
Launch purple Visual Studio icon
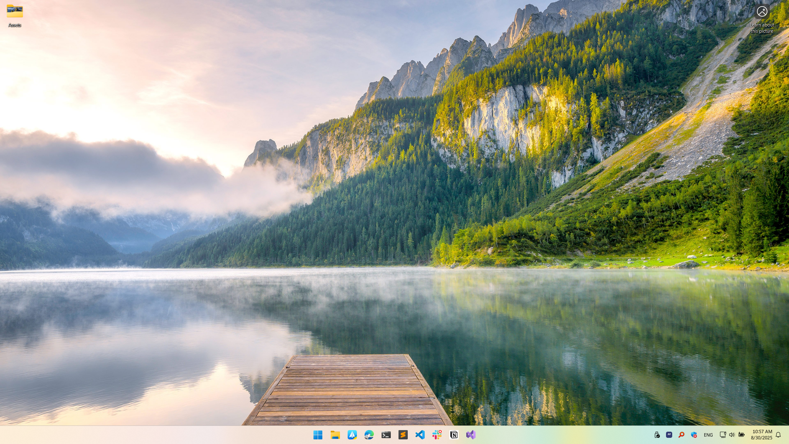point(471,435)
